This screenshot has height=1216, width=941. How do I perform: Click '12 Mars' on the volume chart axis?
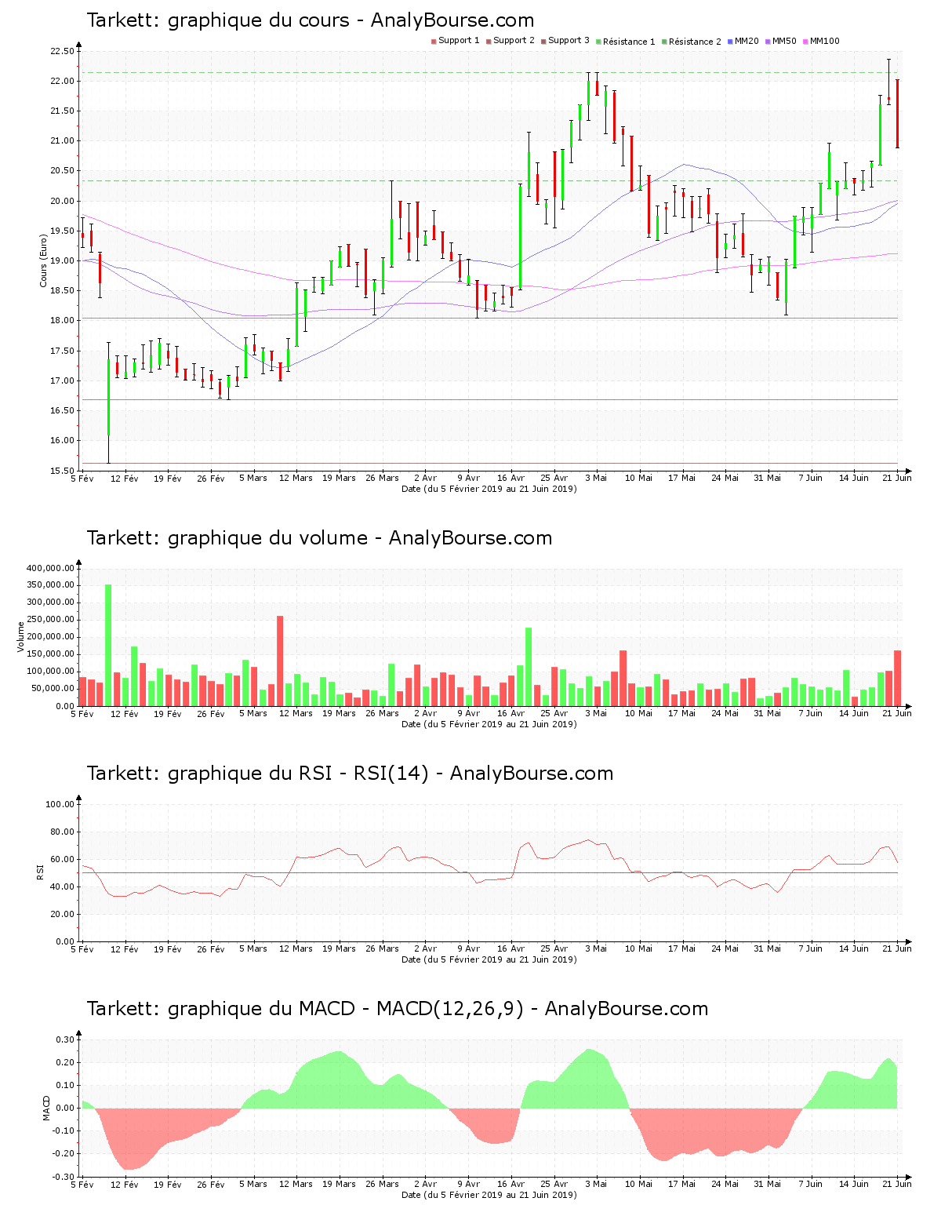pos(296,713)
